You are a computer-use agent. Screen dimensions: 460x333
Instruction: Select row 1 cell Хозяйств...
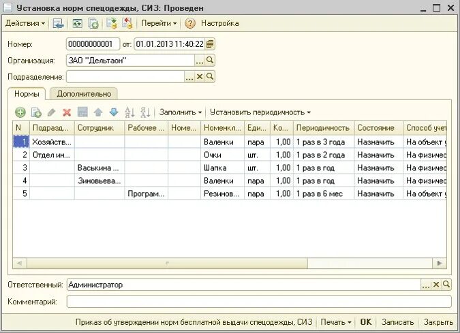(52, 142)
